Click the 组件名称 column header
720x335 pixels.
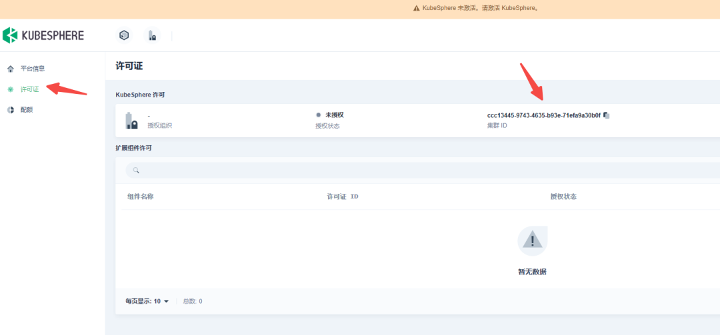coord(141,196)
